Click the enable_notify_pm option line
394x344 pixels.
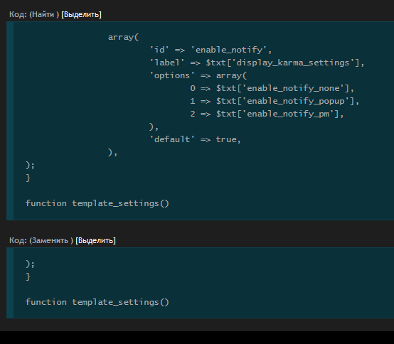click(x=267, y=114)
